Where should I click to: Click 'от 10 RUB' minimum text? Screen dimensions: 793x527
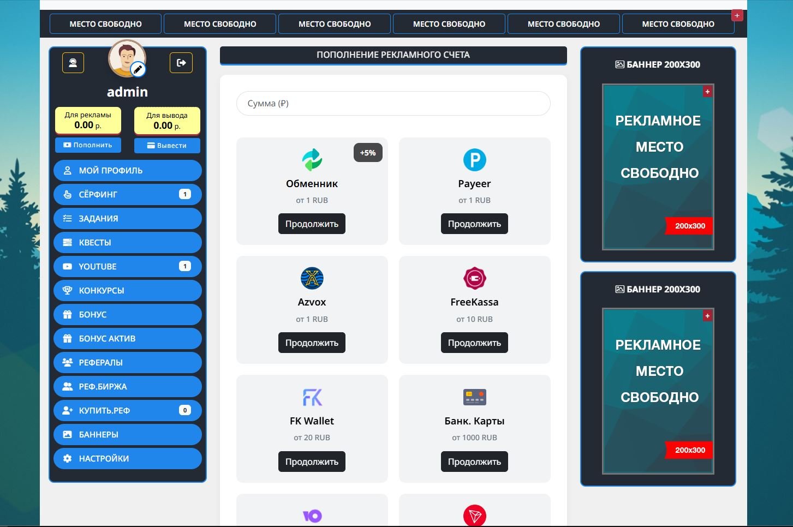474,319
